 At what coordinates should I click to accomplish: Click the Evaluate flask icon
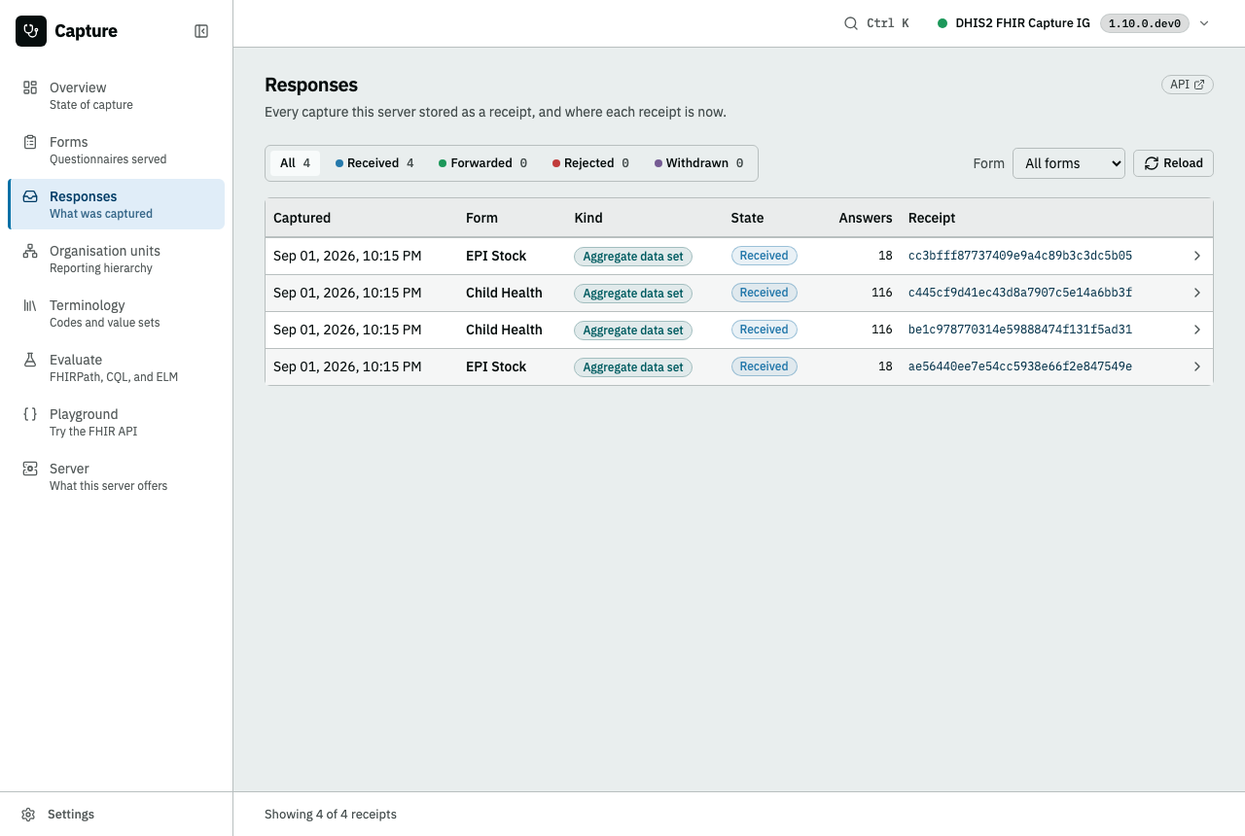(x=30, y=360)
